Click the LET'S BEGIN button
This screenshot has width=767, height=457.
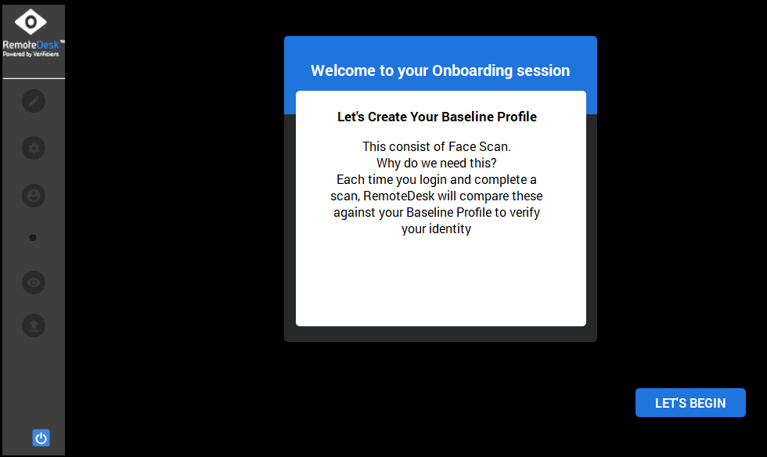(x=690, y=403)
